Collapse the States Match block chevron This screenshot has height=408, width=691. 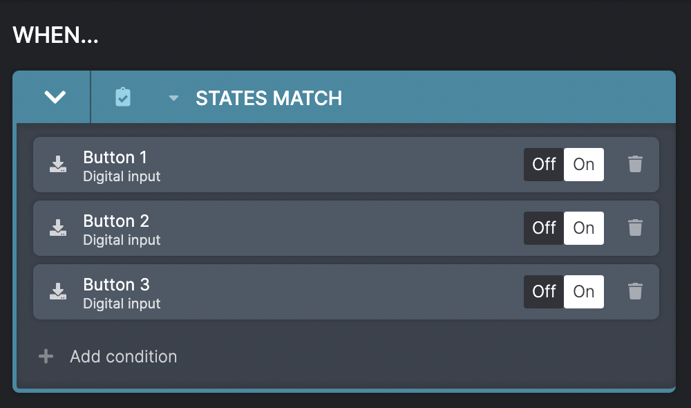[x=55, y=97]
